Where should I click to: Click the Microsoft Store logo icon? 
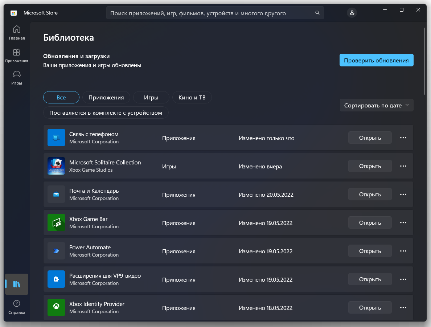click(x=13, y=13)
